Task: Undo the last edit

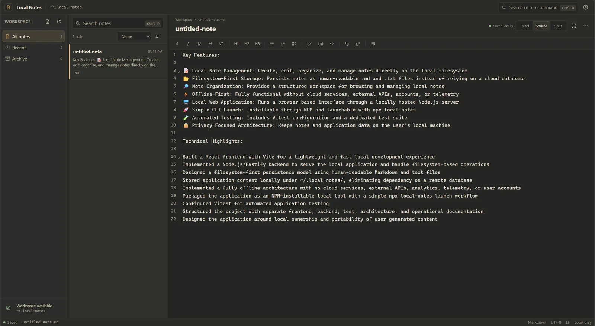Action: coord(347,43)
